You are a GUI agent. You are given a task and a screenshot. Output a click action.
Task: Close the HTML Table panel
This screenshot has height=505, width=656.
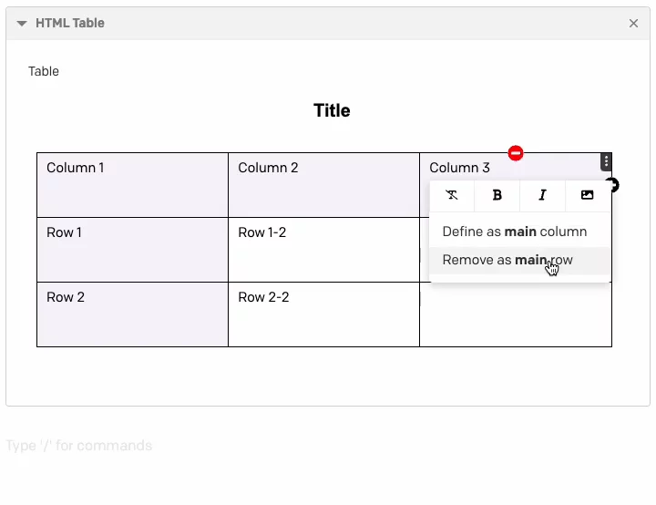coord(633,24)
